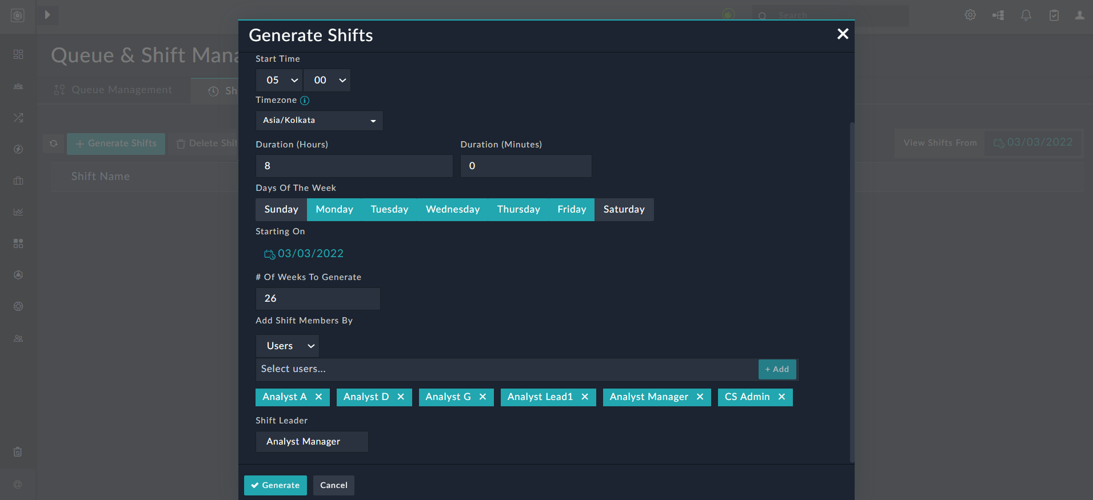Click the top search box
Screen dimensions: 1093x500
click(x=830, y=16)
